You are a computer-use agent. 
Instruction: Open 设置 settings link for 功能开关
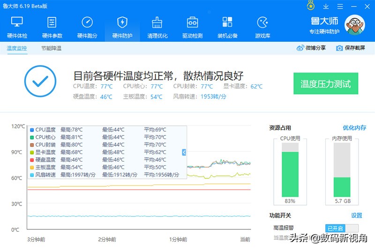(357, 215)
